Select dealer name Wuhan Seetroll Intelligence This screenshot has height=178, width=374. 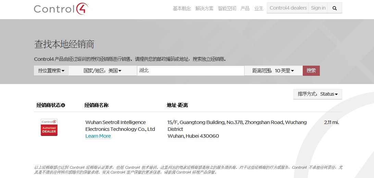[x=120, y=126]
